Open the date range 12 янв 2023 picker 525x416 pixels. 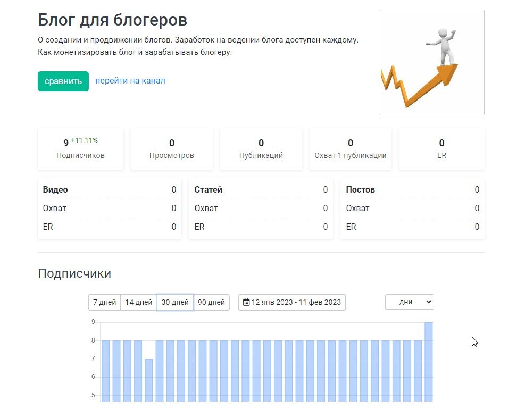point(291,302)
